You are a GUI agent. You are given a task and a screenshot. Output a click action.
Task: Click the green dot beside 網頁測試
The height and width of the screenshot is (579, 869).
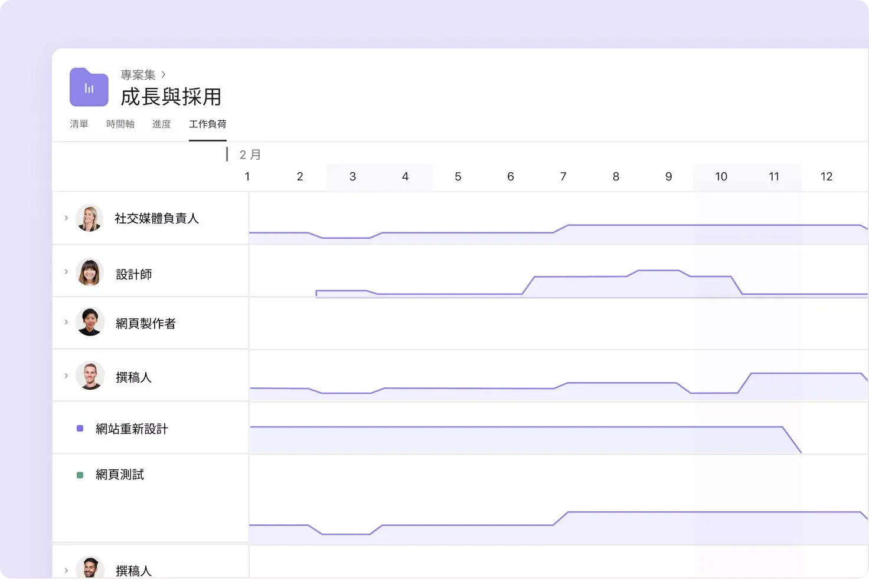80,474
